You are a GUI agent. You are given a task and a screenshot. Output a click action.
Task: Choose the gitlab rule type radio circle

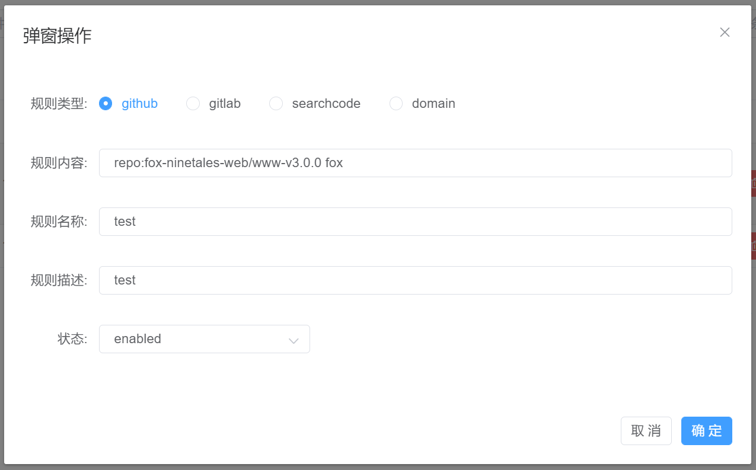tap(193, 104)
